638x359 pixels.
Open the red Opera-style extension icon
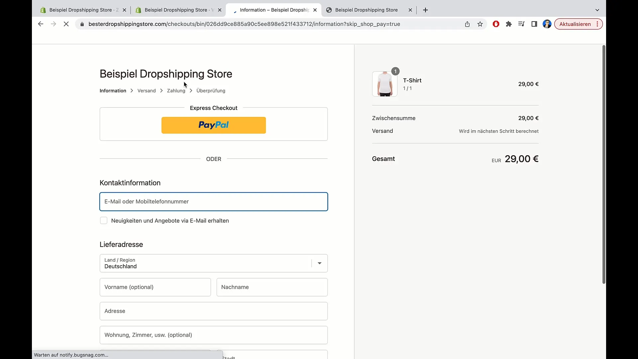[x=496, y=24]
